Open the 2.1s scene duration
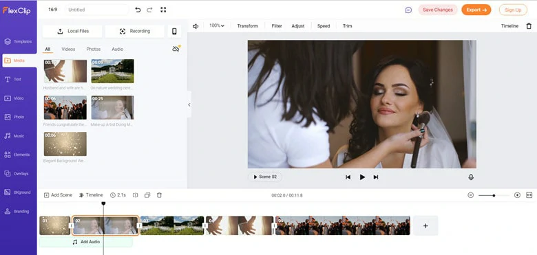Screen dimensions: 537x255 pyautogui.click(x=118, y=195)
